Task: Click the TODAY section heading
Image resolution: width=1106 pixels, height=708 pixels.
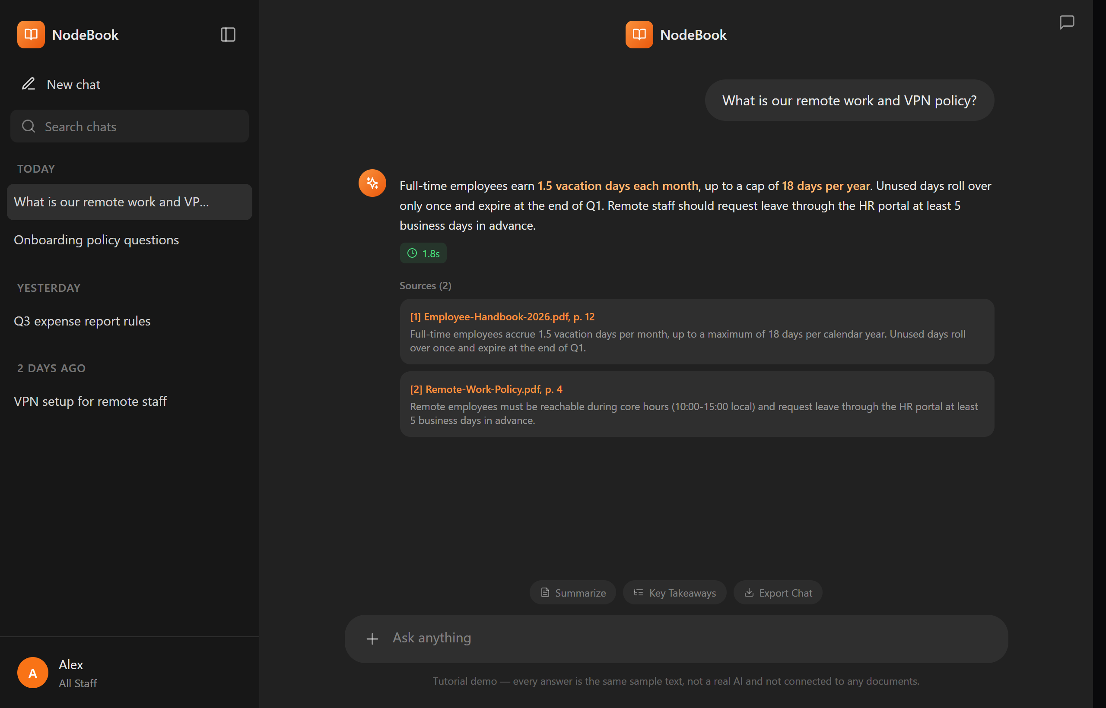Action: (36, 169)
